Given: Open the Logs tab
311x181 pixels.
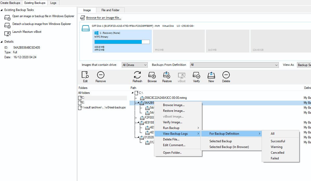Looking at the screenshot, I should [53, 3].
